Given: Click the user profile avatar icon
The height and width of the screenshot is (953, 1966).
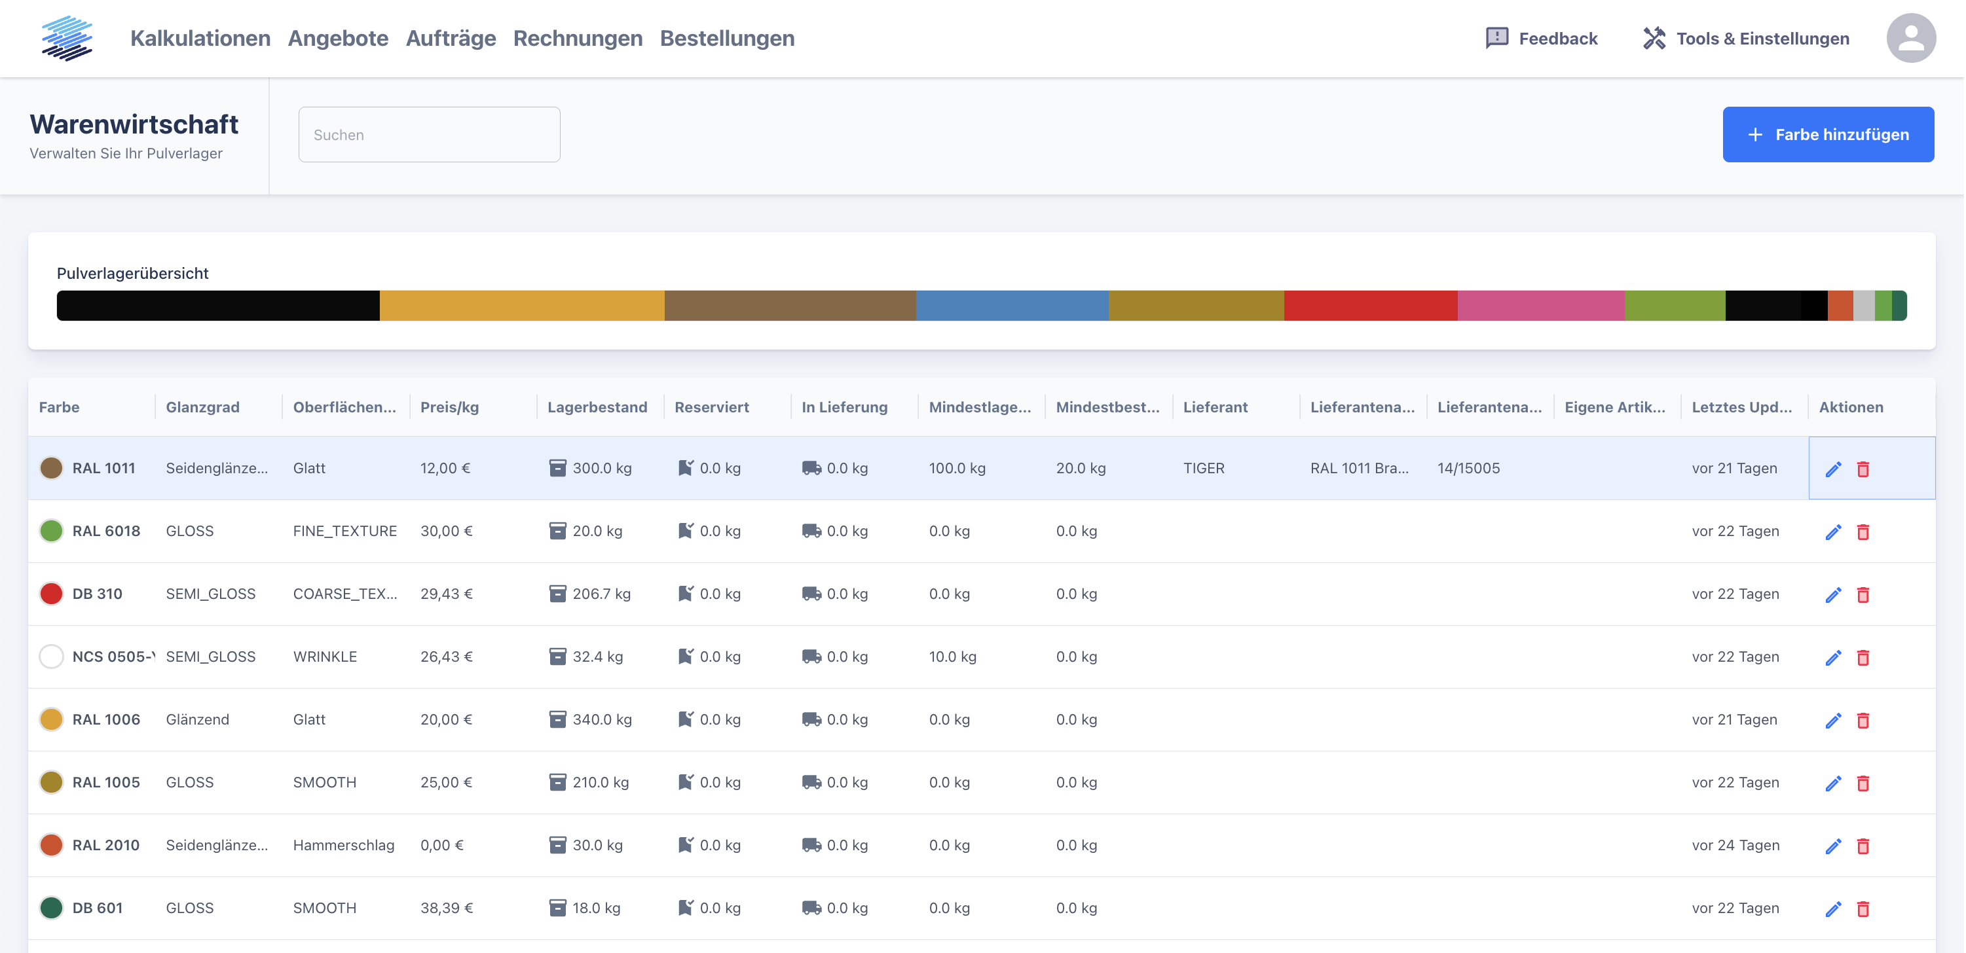Looking at the screenshot, I should [x=1910, y=38].
